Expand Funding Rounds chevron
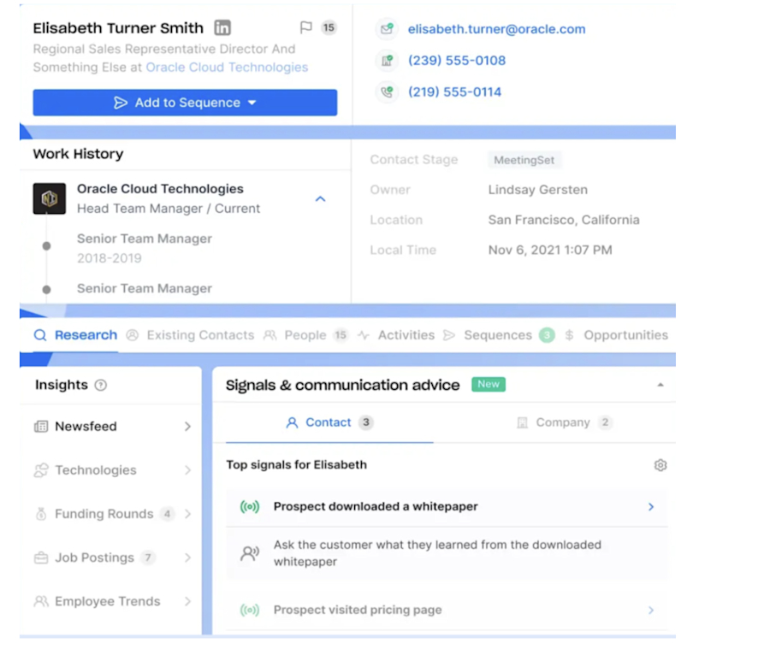The height and width of the screenshot is (655, 770). (x=187, y=514)
